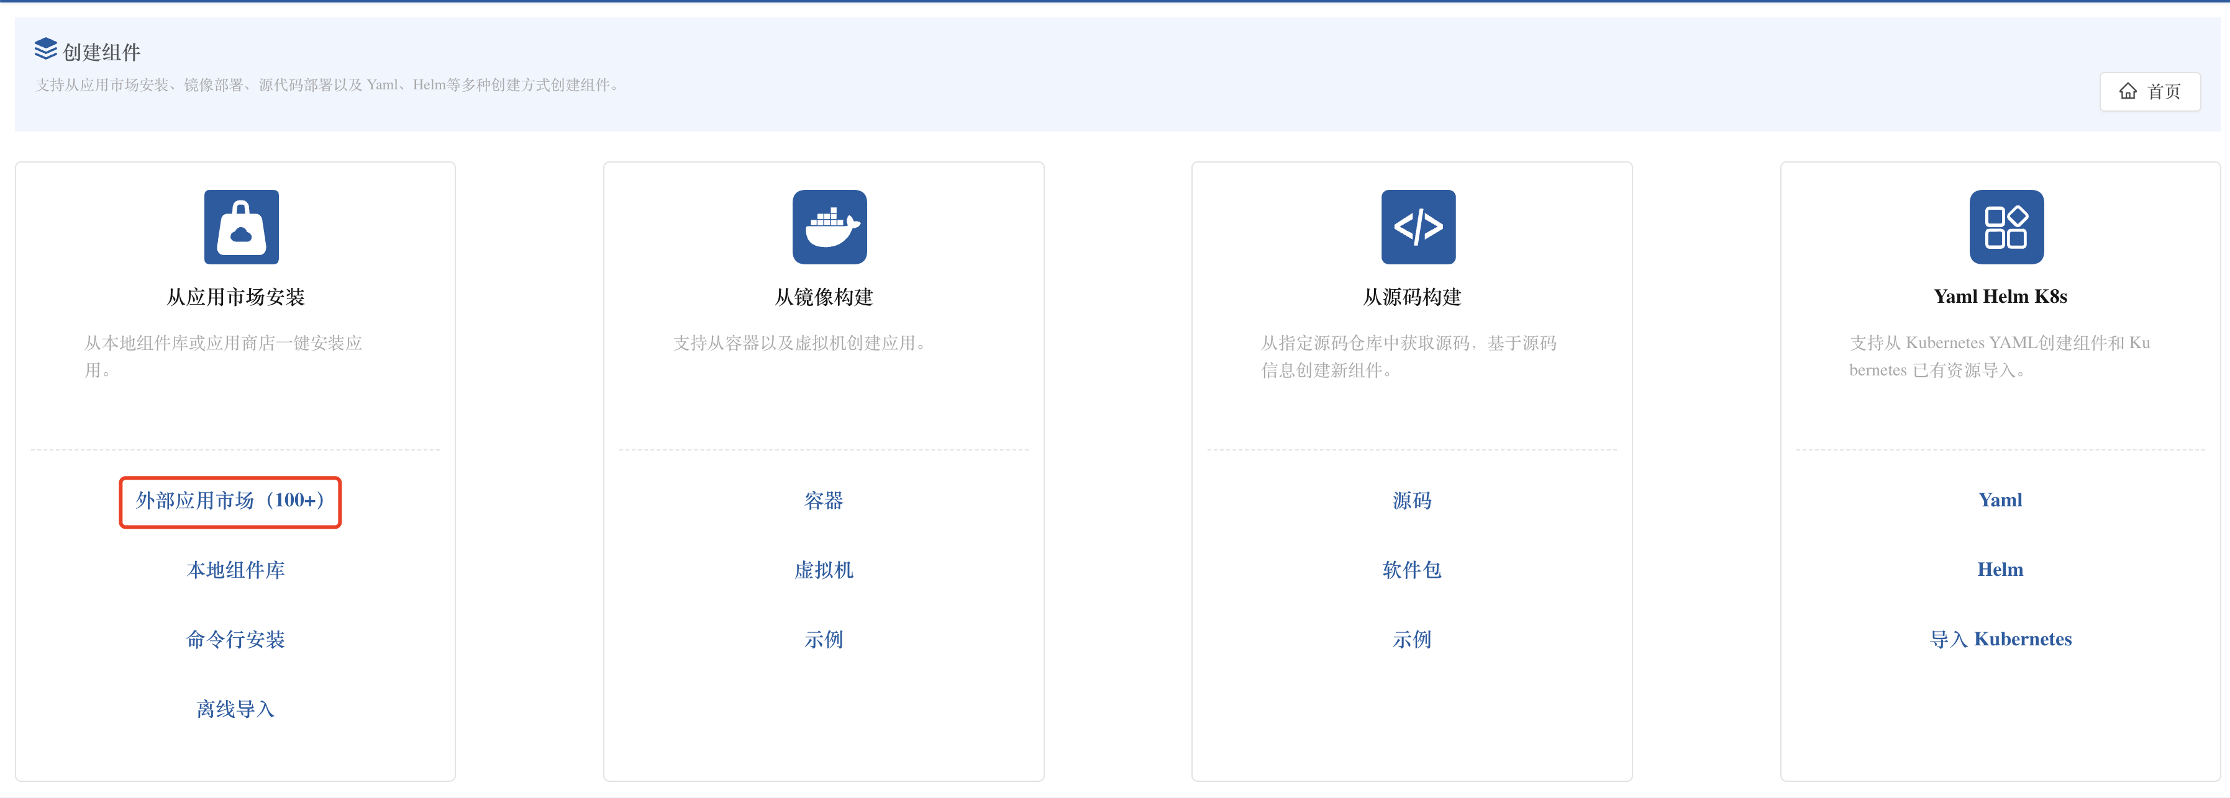
Task: Click the Yaml Helm K8s grid icon
Action: tap(2006, 226)
